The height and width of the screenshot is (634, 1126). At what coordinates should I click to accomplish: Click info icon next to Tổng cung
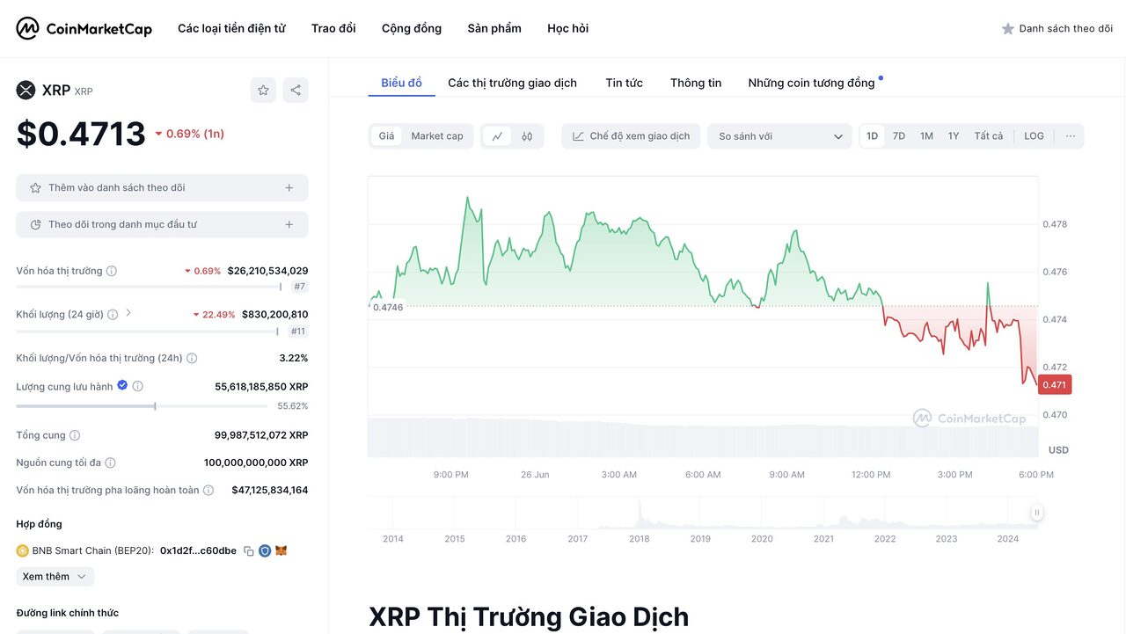[75, 435]
